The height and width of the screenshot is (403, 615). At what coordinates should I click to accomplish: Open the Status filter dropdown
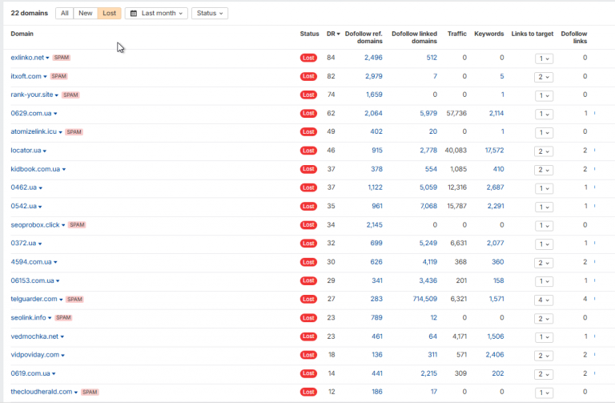pyautogui.click(x=210, y=14)
